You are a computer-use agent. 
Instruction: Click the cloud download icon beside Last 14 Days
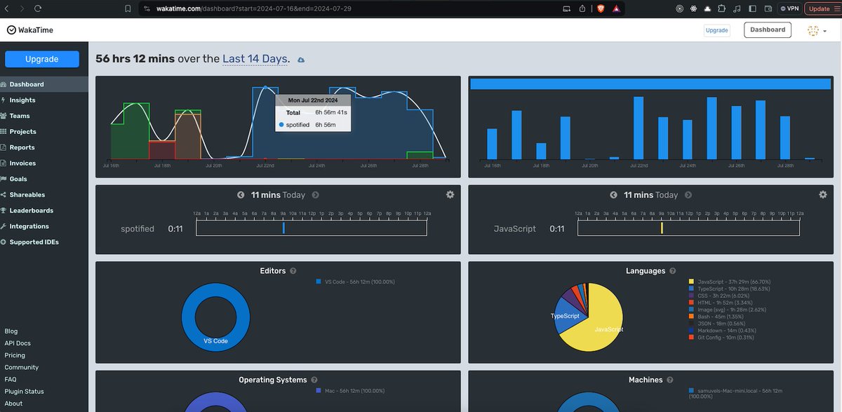(301, 60)
